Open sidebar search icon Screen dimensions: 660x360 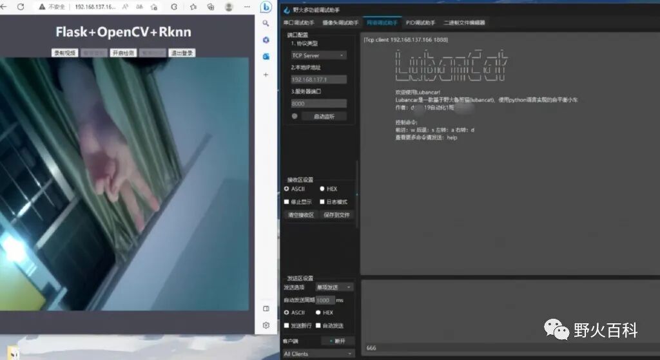coord(266,23)
